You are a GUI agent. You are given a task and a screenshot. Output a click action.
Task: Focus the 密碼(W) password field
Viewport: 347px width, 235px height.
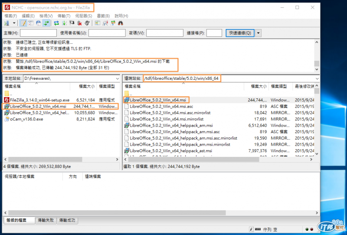click(165, 33)
